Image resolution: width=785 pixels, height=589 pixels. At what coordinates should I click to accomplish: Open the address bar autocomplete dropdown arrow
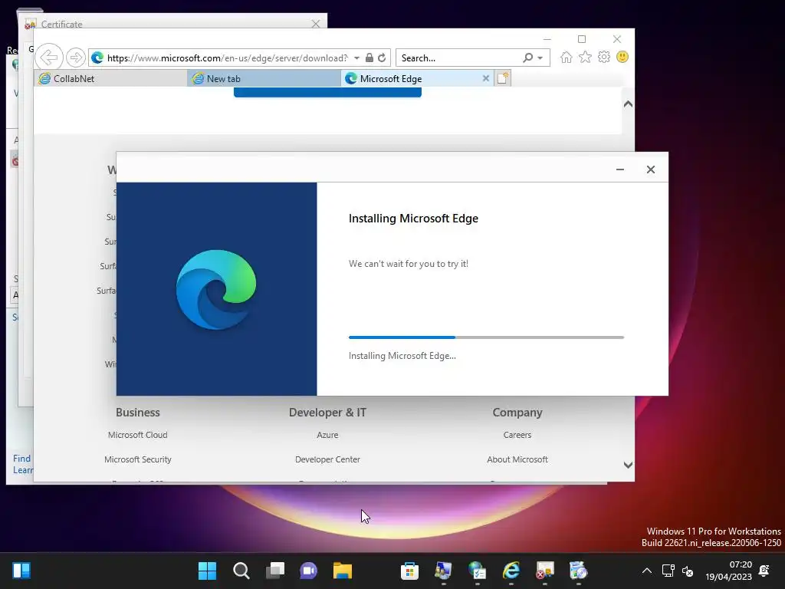pos(356,58)
